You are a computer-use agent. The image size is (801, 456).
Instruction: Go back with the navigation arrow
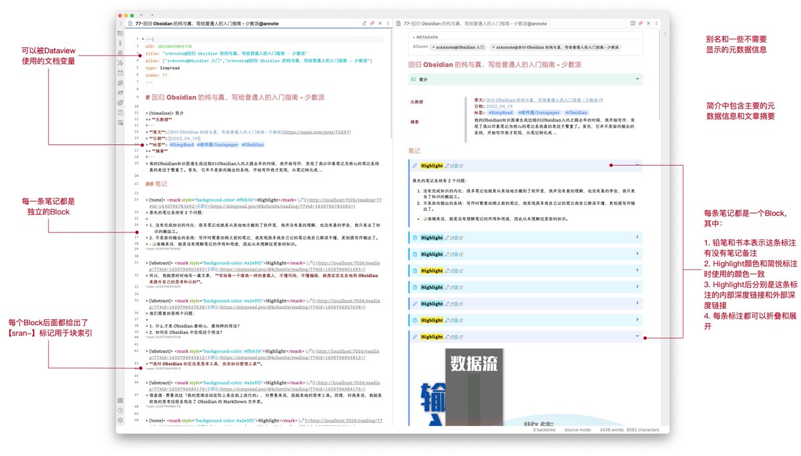(142, 15)
